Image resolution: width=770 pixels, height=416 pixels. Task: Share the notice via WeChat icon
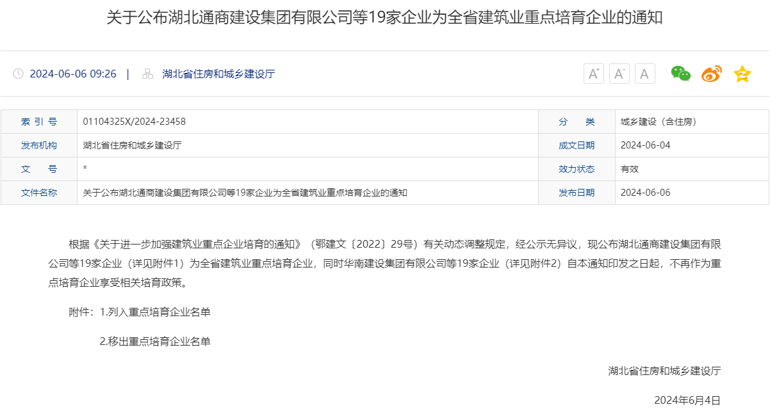(681, 74)
